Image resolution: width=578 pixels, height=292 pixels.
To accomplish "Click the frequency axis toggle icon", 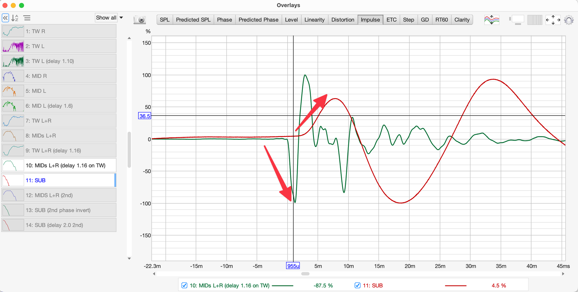I will (535, 20).
